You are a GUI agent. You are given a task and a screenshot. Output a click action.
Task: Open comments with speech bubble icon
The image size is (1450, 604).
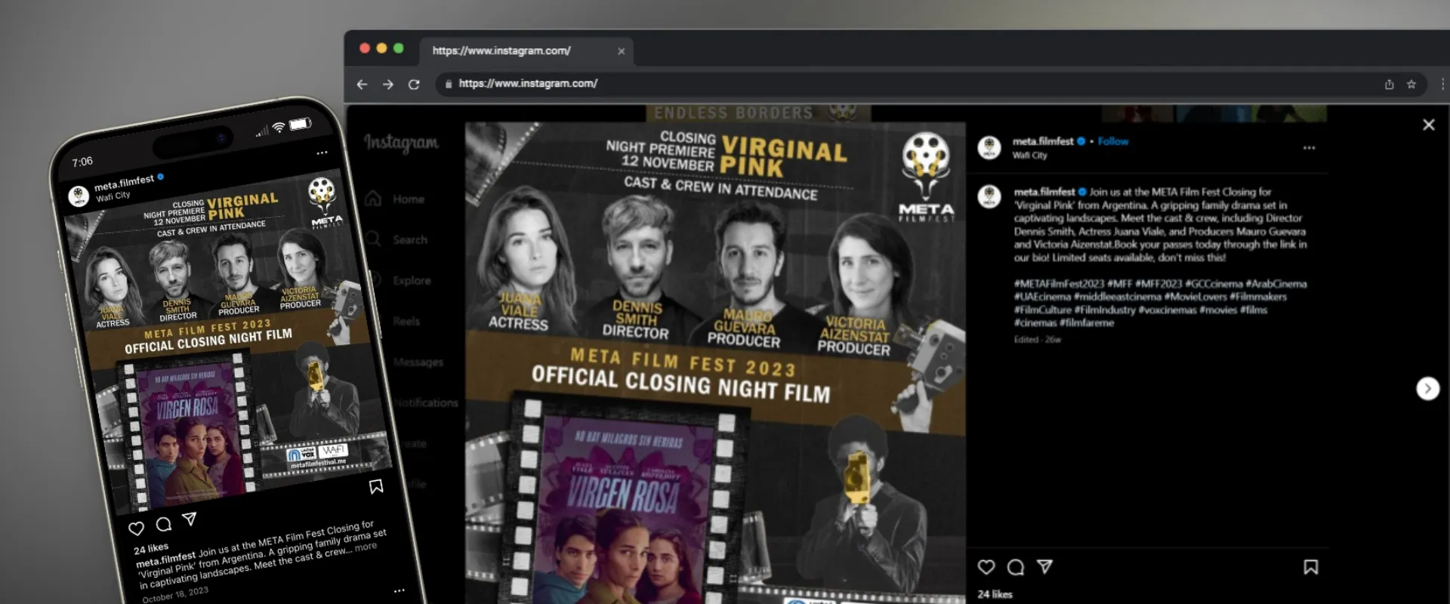(1016, 567)
